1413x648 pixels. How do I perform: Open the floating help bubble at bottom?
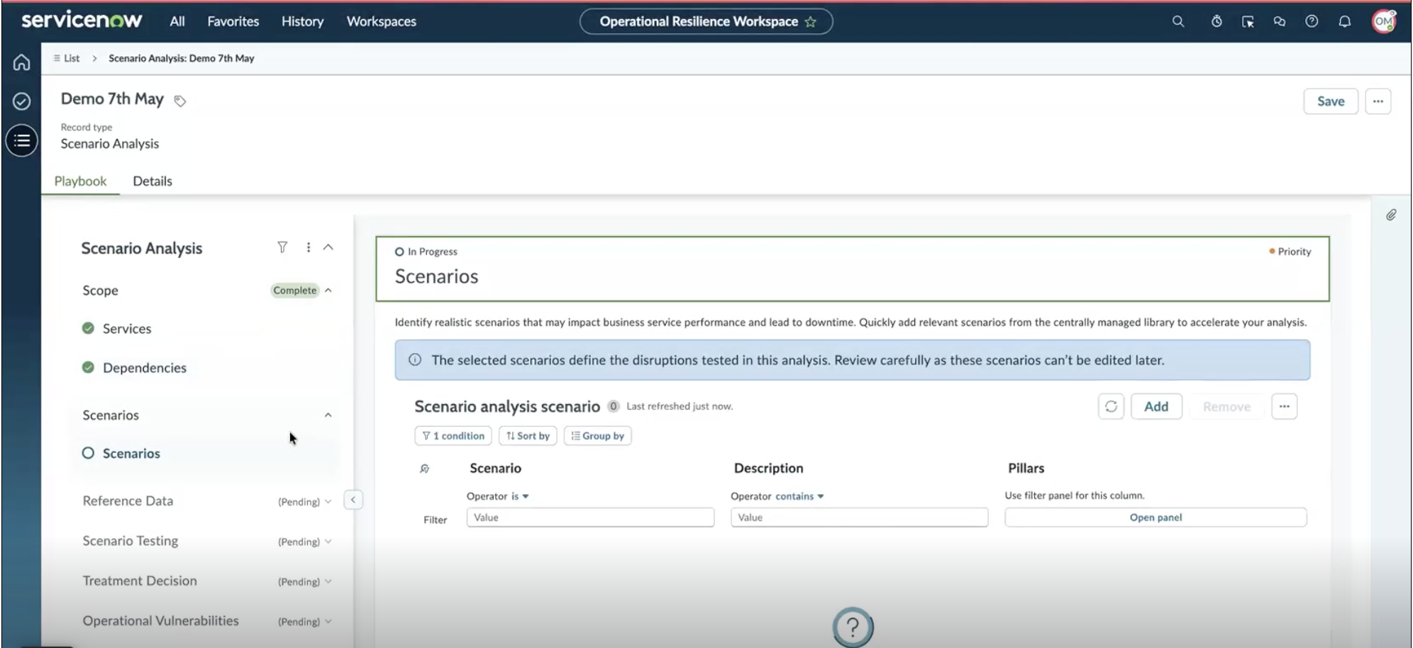pyautogui.click(x=853, y=627)
